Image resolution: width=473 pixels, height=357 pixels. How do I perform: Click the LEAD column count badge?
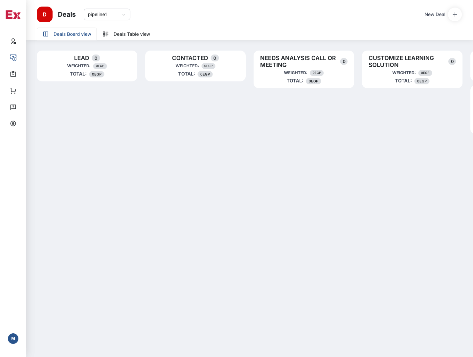pos(96,58)
